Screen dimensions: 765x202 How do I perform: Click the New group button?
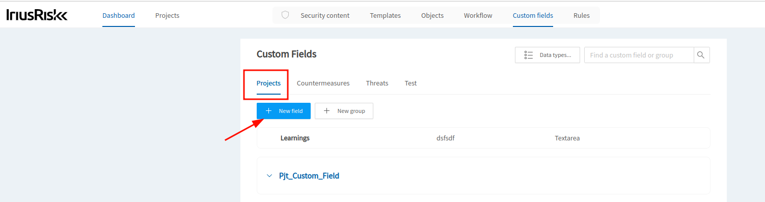pyautogui.click(x=344, y=111)
